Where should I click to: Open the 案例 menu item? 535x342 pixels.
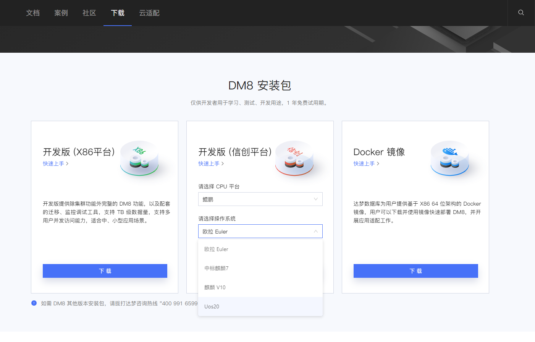61,13
